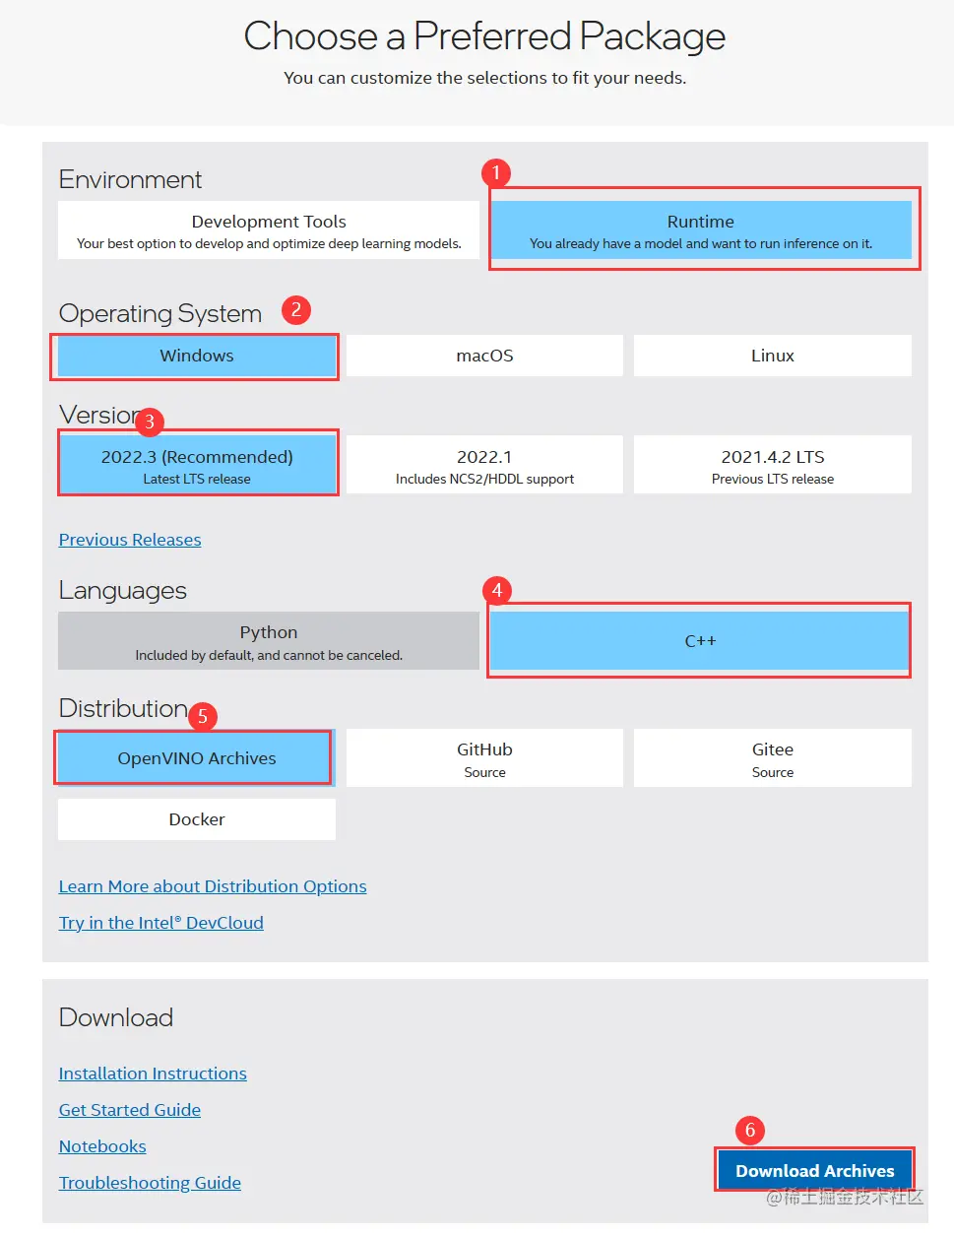Click the 'Choose a Preferred Package' heading
Image resolution: width=954 pixels, height=1237 pixels.
tap(484, 36)
